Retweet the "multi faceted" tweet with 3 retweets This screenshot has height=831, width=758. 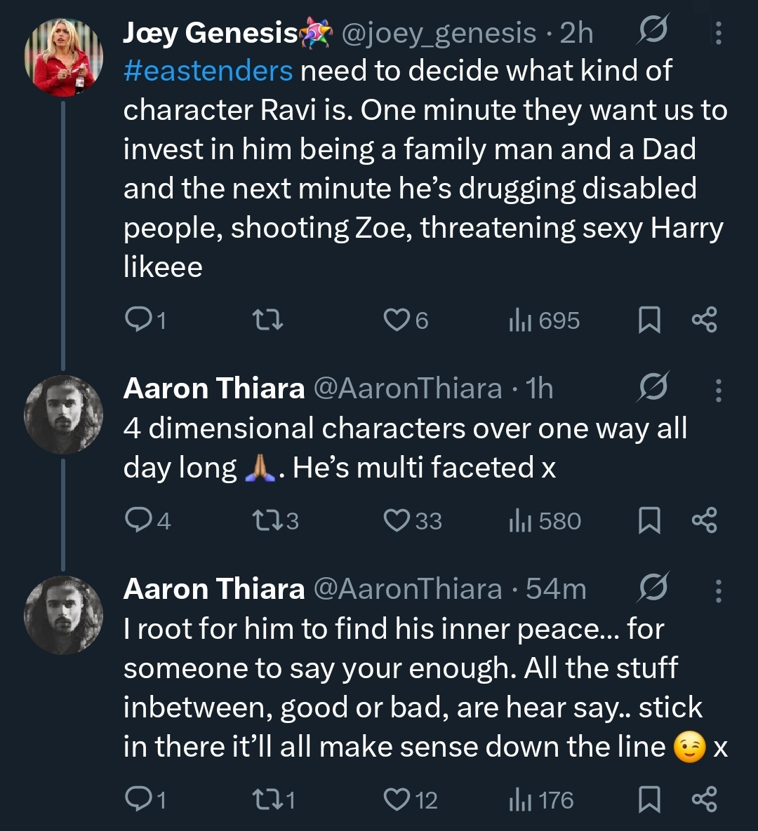point(267,521)
